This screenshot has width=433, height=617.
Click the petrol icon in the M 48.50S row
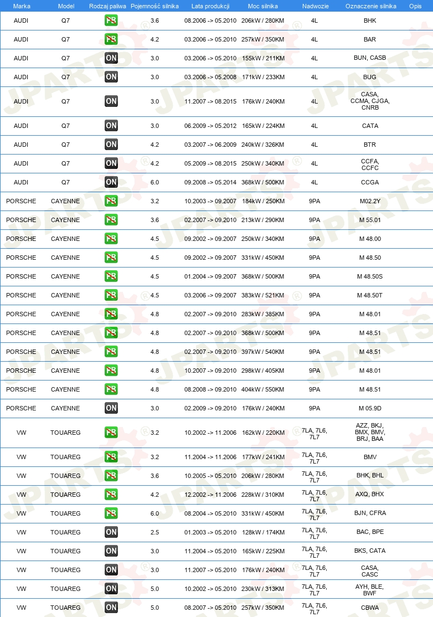coord(111,276)
